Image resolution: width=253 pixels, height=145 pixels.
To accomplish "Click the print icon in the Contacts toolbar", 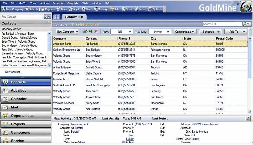I will click(85, 32).
